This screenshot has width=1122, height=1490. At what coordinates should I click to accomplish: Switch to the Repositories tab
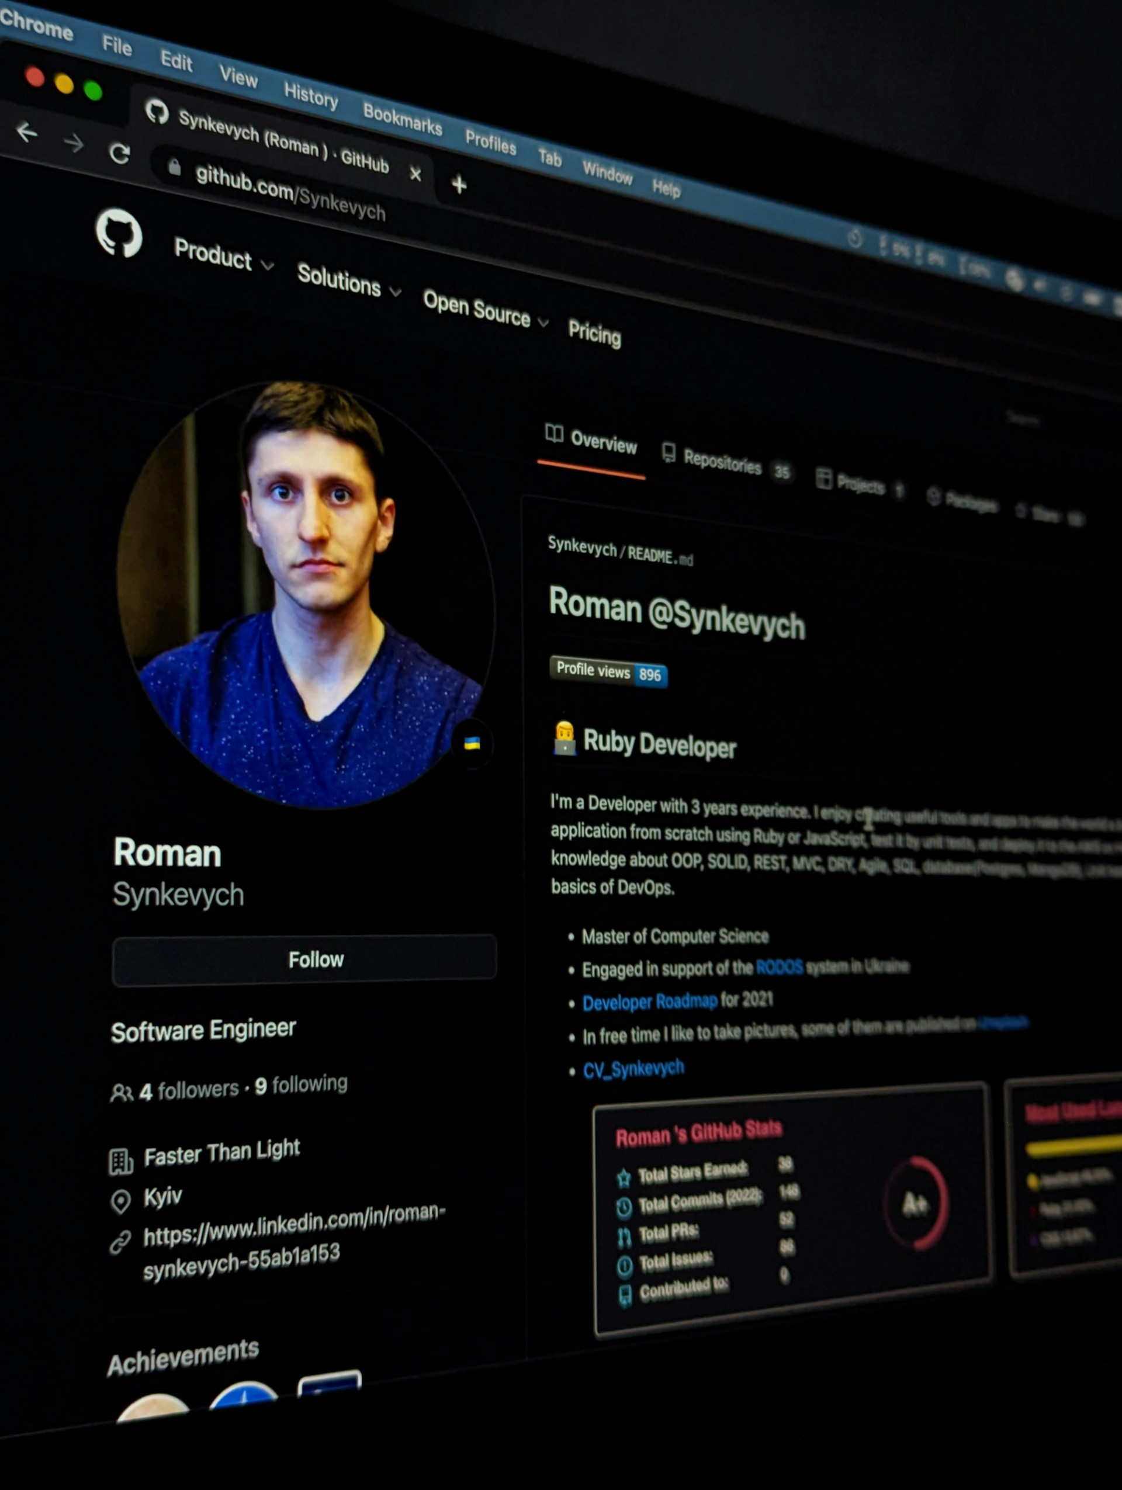click(x=722, y=463)
